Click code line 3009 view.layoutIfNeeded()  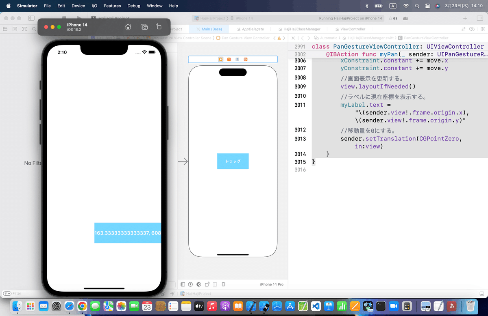click(x=378, y=86)
